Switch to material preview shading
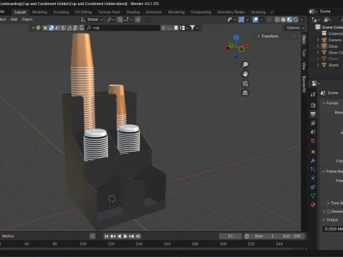Screen dimensions: 343x257 click(289, 19)
